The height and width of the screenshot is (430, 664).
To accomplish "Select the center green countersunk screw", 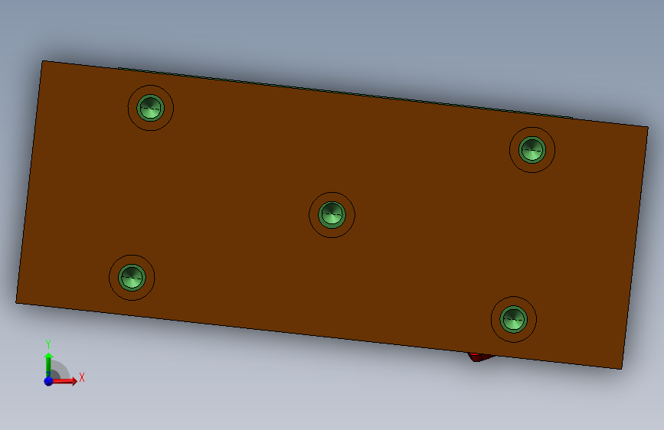I will 332,214.
